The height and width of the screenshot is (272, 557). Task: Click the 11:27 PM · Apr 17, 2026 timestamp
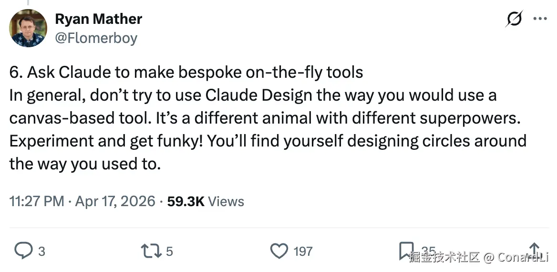click(x=83, y=201)
